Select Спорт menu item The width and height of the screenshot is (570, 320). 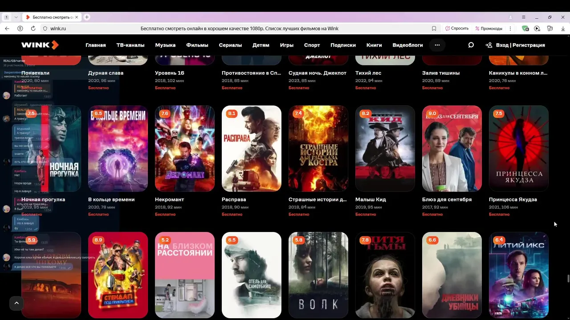click(312, 45)
